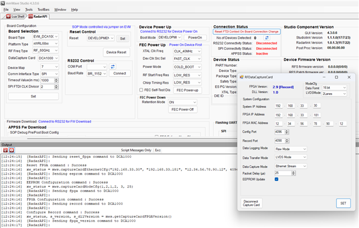Click the RFDataCaptureCard window icon

(x=241, y=77)
